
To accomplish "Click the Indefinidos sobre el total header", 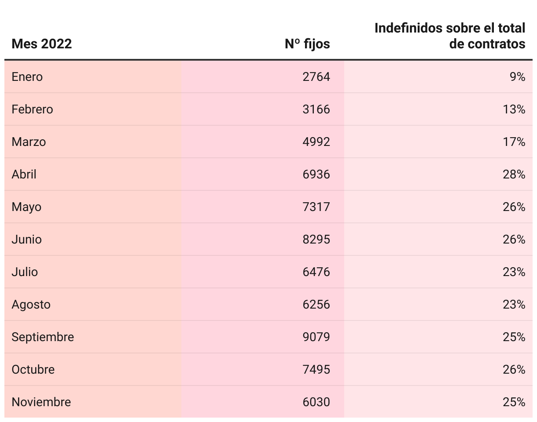I will coord(450,36).
